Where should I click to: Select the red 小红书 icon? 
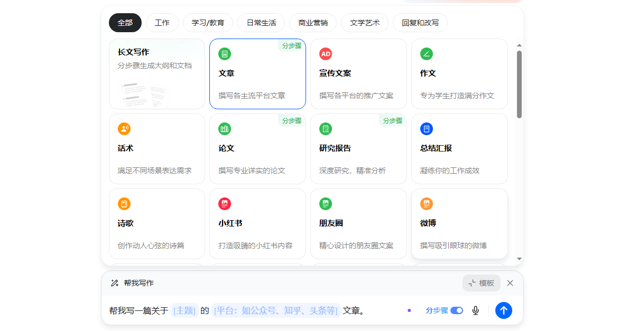point(225,204)
